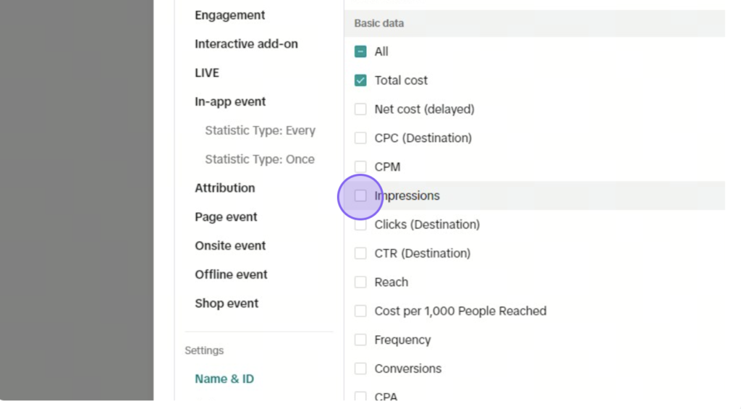The width and height of the screenshot is (741, 409).
Task: Tick the CPM checkbox
Action: point(360,167)
